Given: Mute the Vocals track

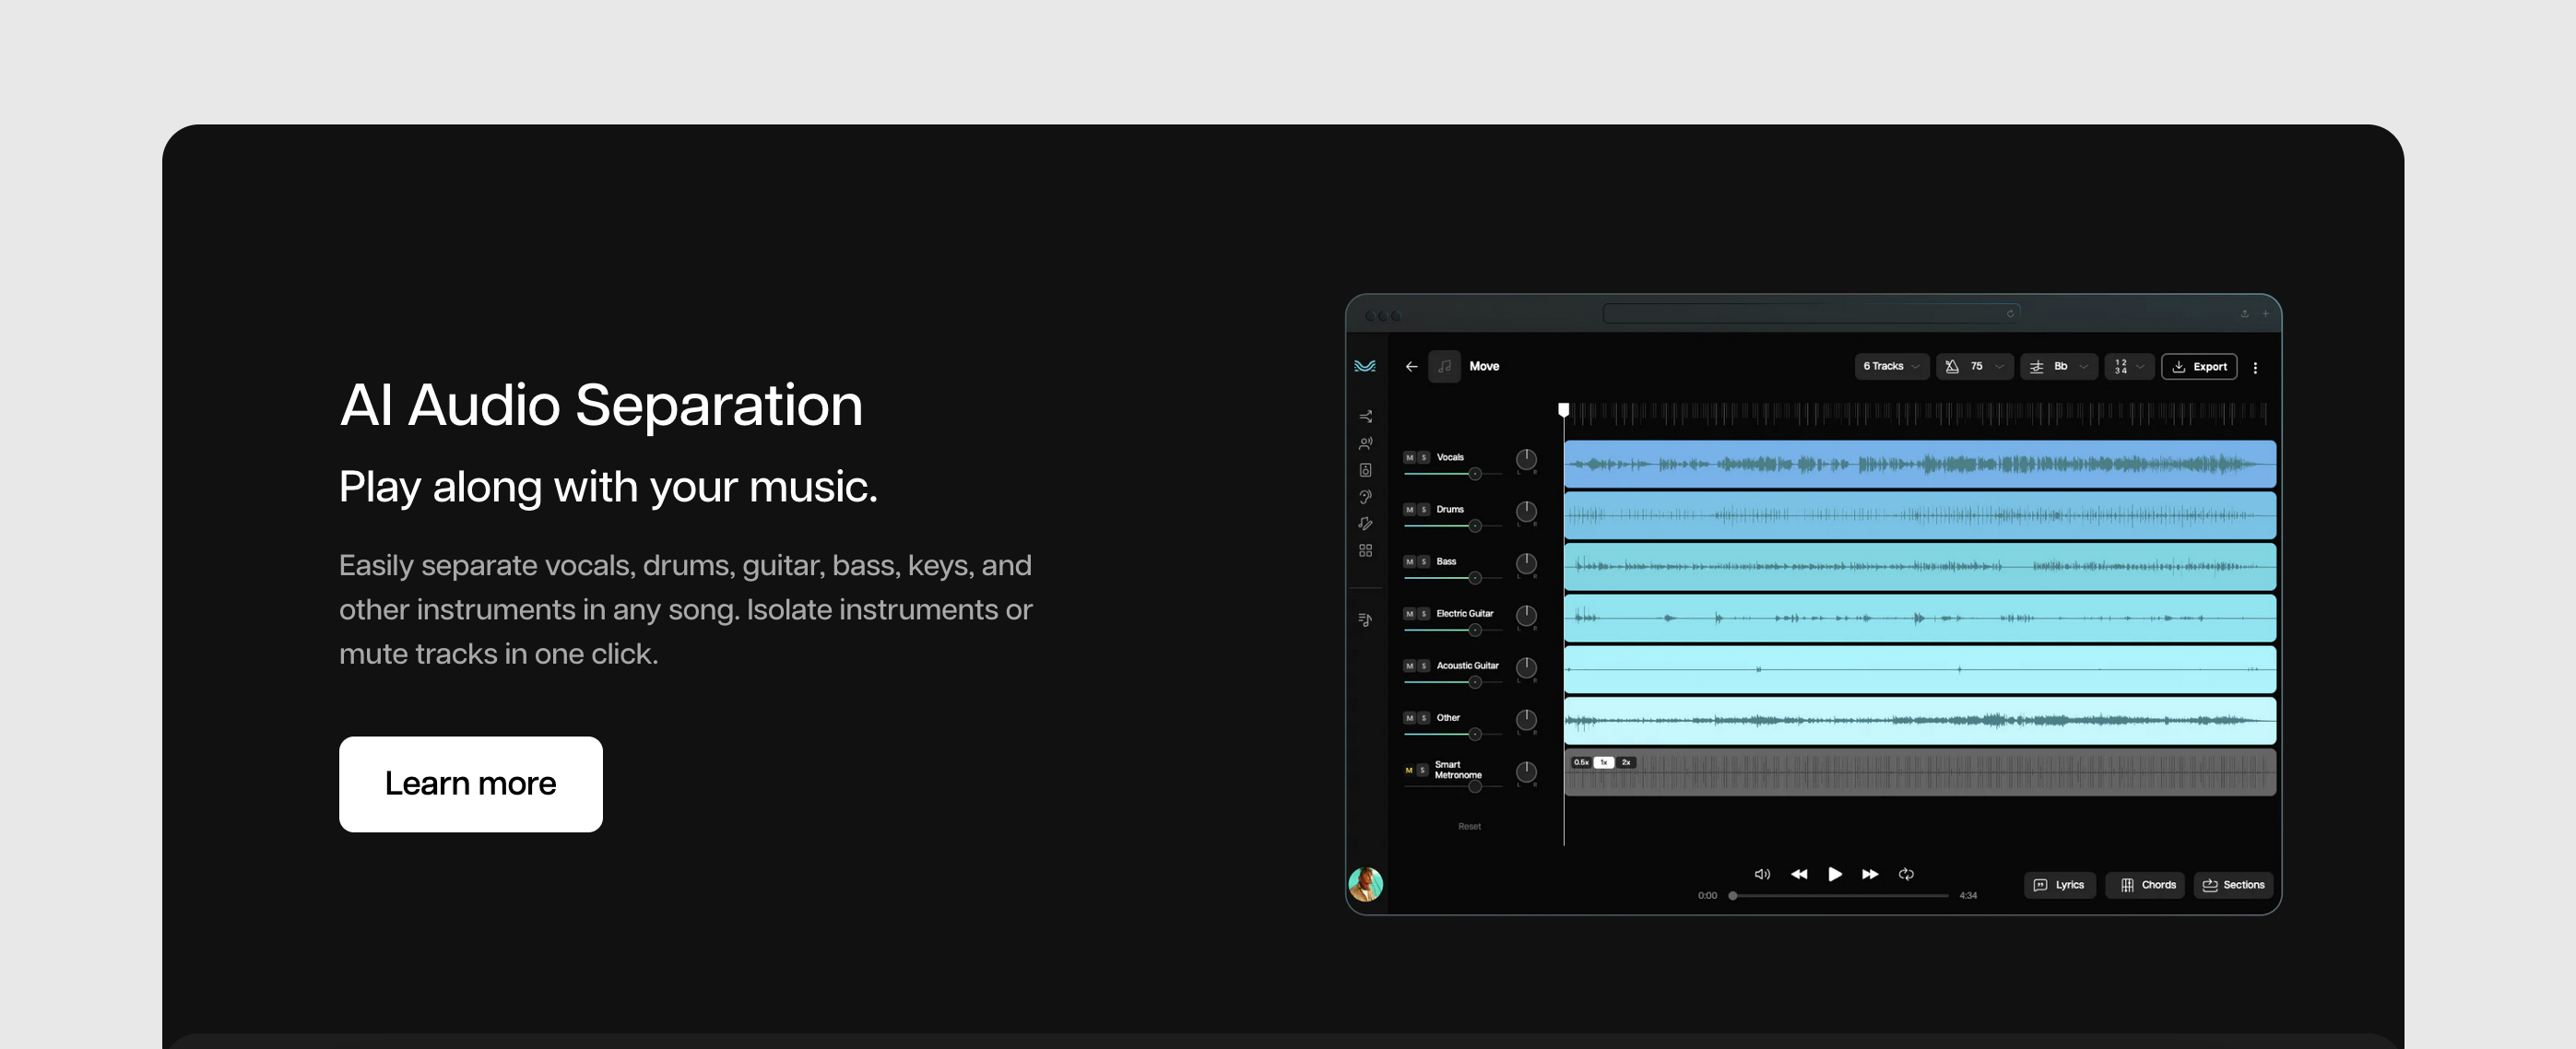Looking at the screenshot, I should pos(1409,458).
